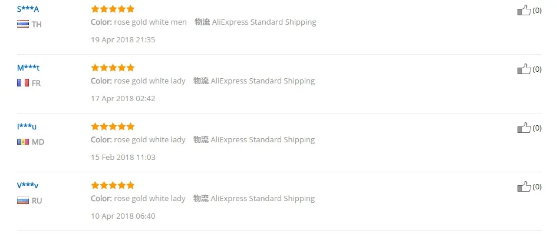This screenshot has height=234, width=557.
Task: Click thumbs-up icon for I***u's review
Action: tap(524, 128)
